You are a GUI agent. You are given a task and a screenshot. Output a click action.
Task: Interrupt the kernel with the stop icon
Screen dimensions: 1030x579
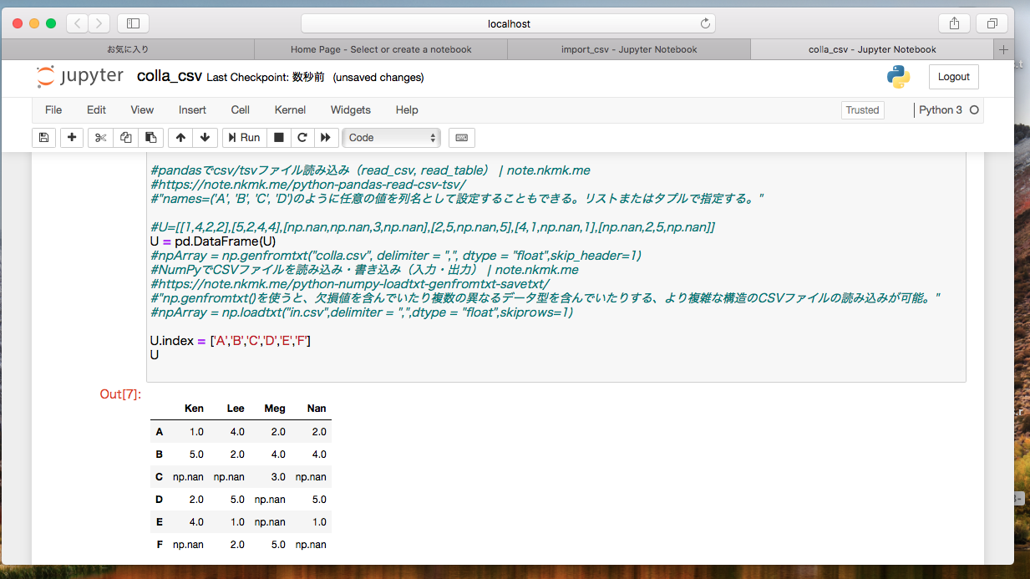point(278,137)
